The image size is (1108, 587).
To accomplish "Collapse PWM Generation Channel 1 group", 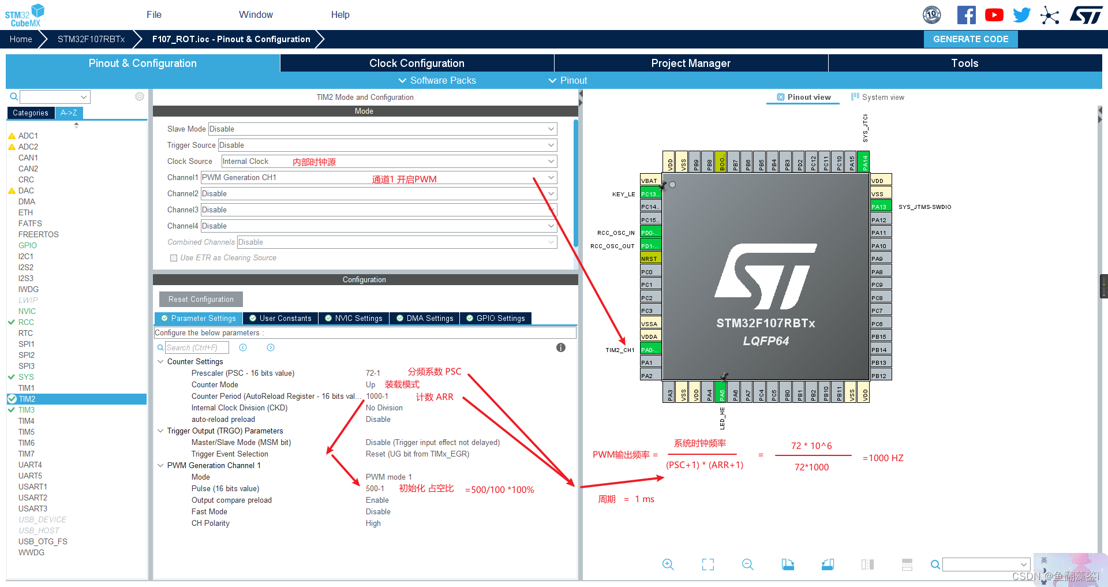I will coord(160,466).
